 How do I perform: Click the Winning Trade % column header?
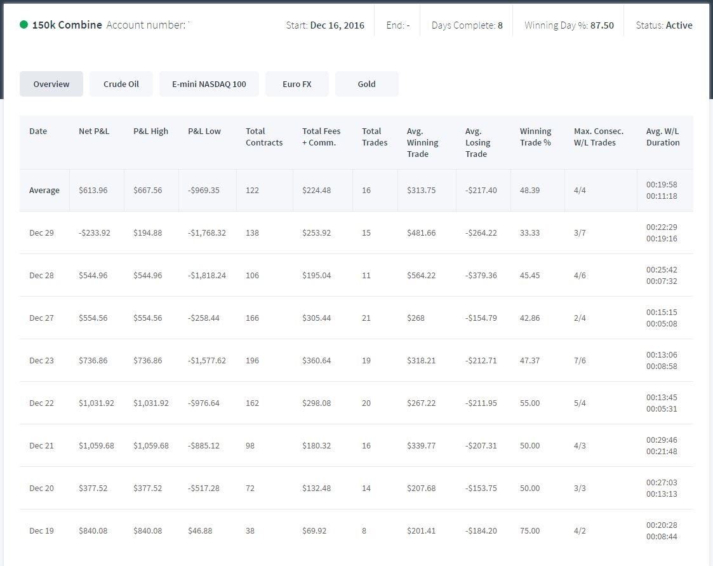(x=536, y=137)
